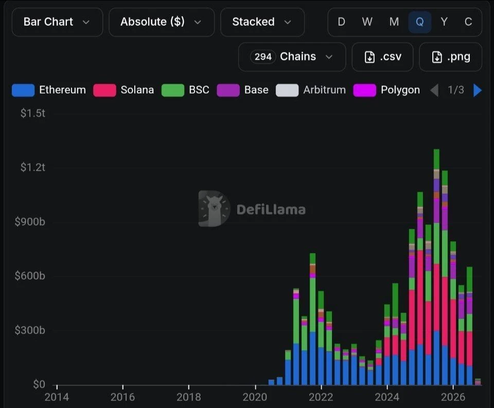Screen dimensions: 494x408
Task: Click the $900b y-axis label
Action: coord(30,222)
